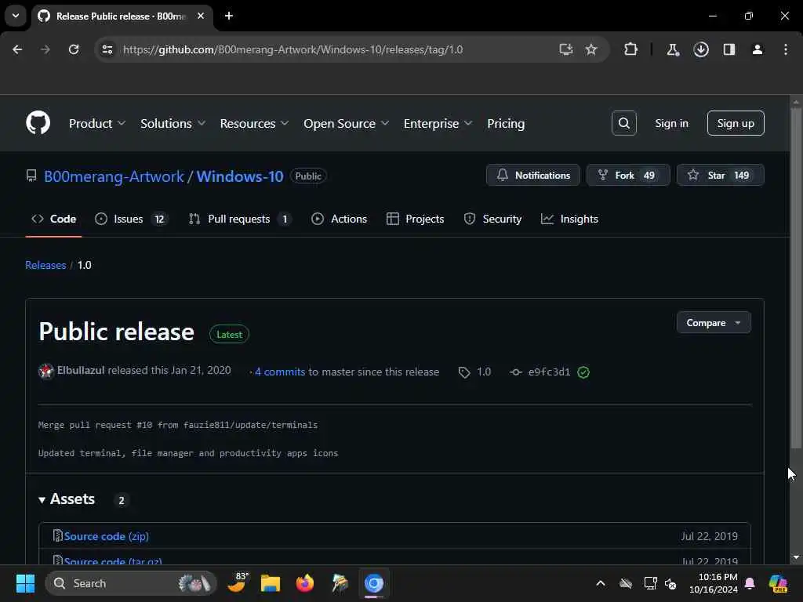Click the Notifications button
The image size is (803, 602).
533,175
